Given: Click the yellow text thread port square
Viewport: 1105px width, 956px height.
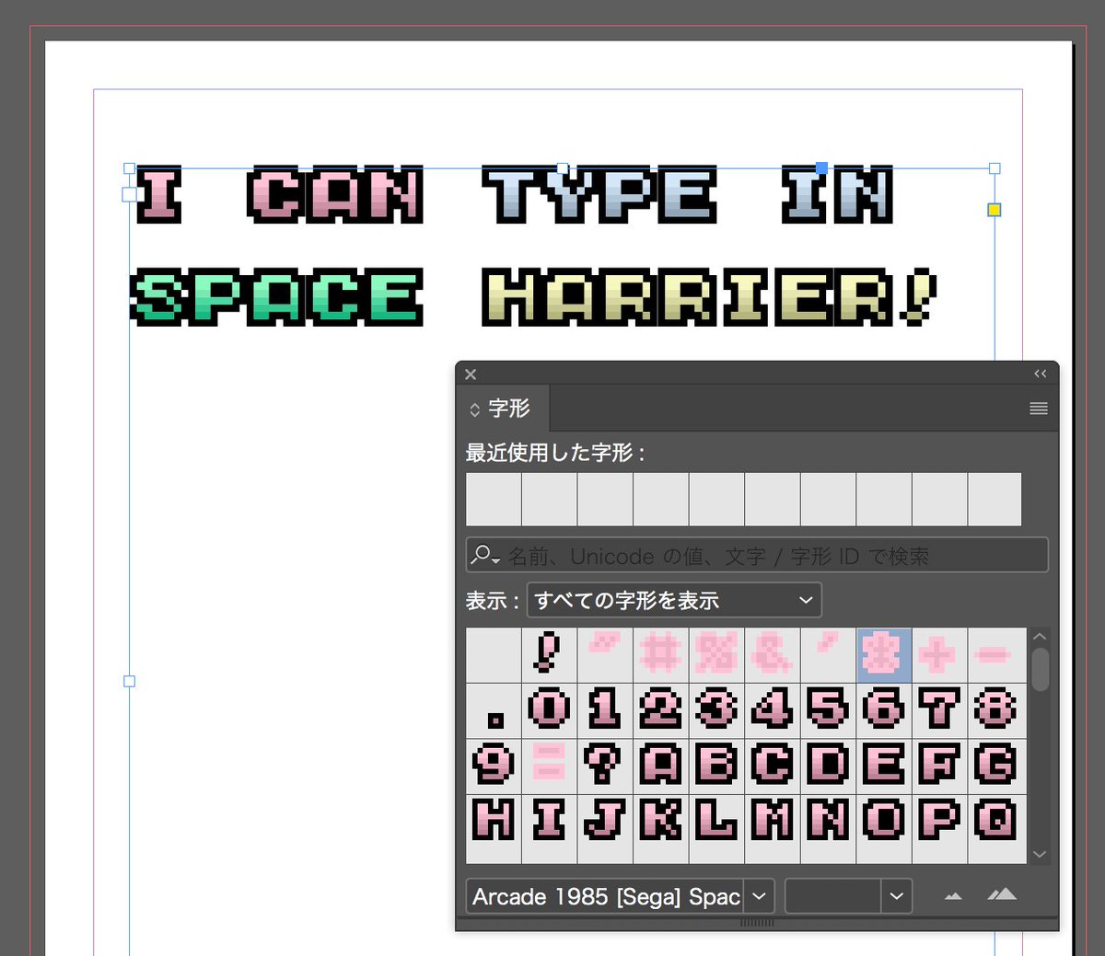Looking at the screenshot, I should pyautogui.click(x=994, y=210).
